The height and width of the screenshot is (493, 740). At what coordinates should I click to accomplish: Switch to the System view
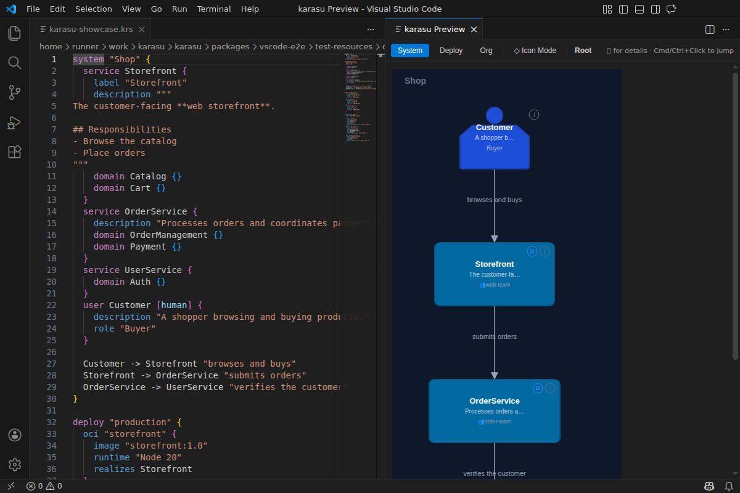[410, 51]
